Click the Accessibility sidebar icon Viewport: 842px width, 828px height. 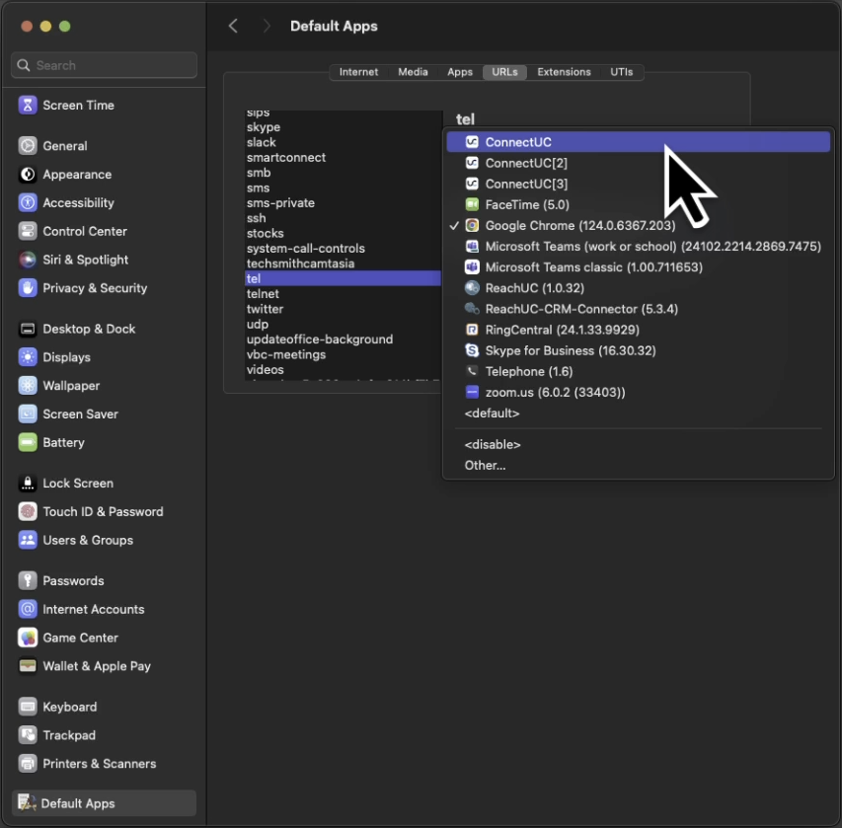pyautogui.click(x=28, y=202)
